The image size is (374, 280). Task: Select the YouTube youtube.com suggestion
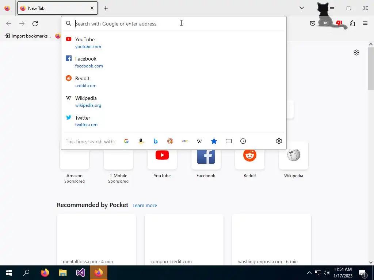pos(174,43)
